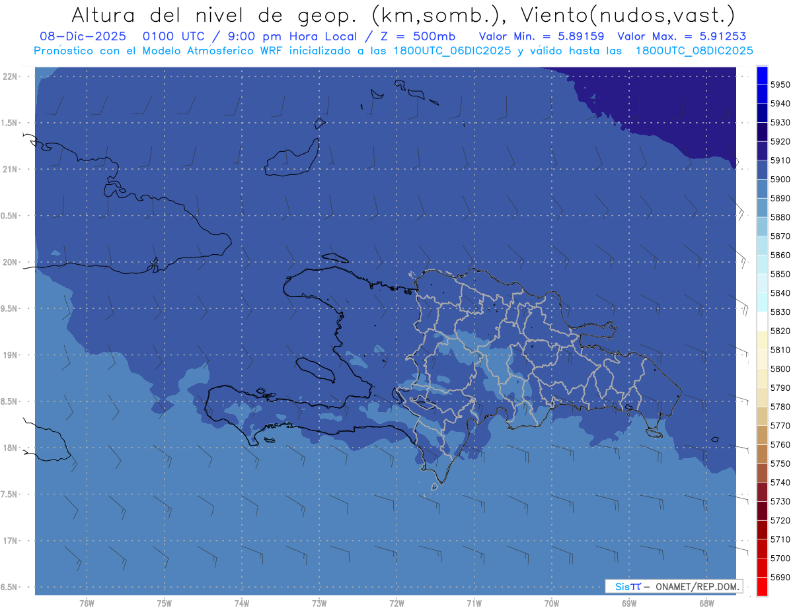Screen dimensions: 793x612
Task: Click the bright blue swatch above 5950
Action: tap(762, 75)
